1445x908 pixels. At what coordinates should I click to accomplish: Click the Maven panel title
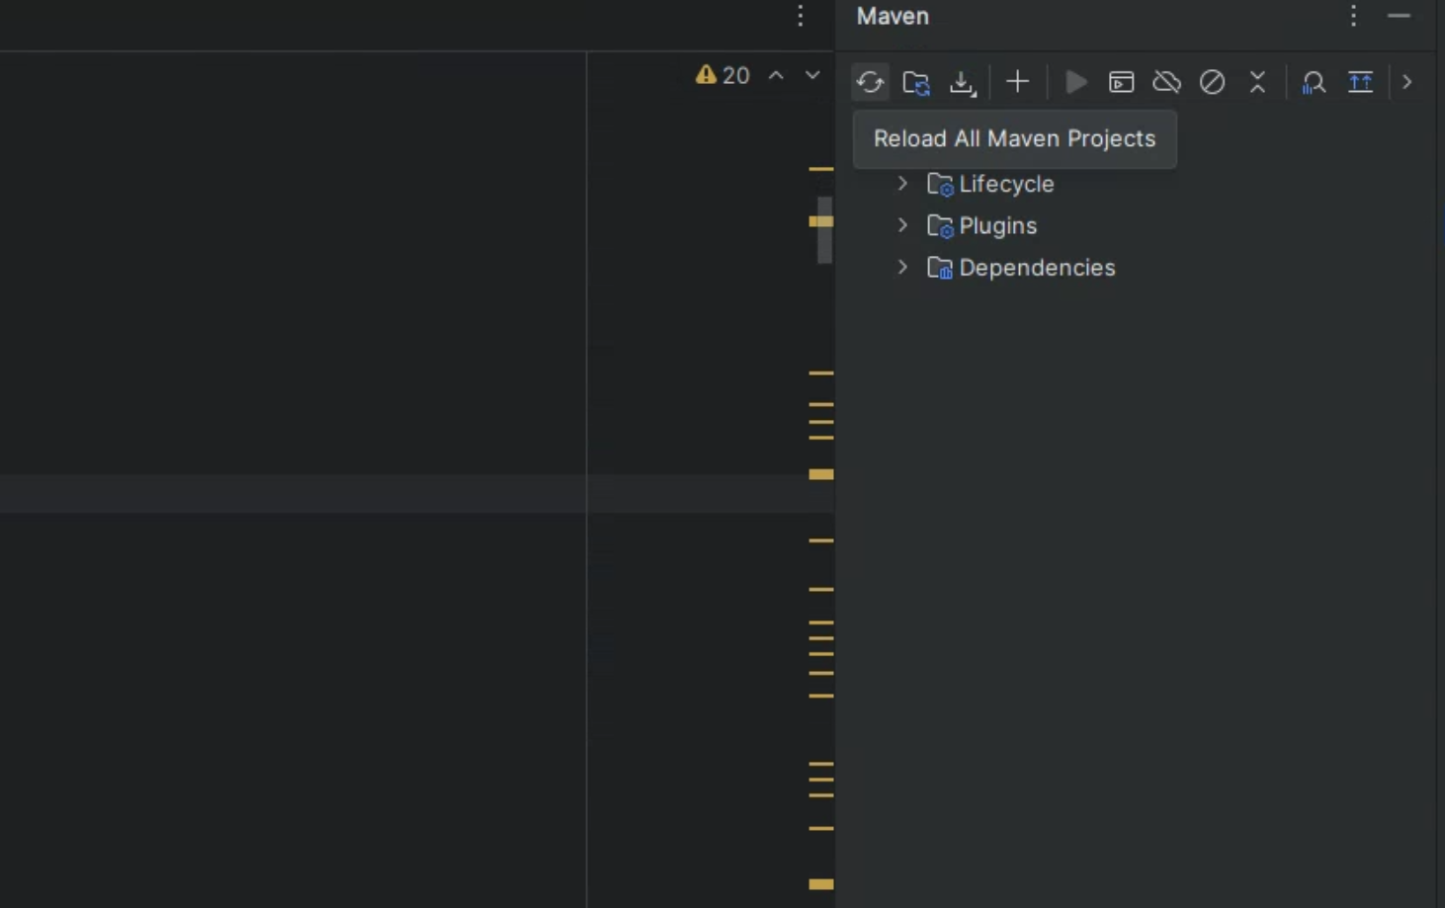point(892,16)
